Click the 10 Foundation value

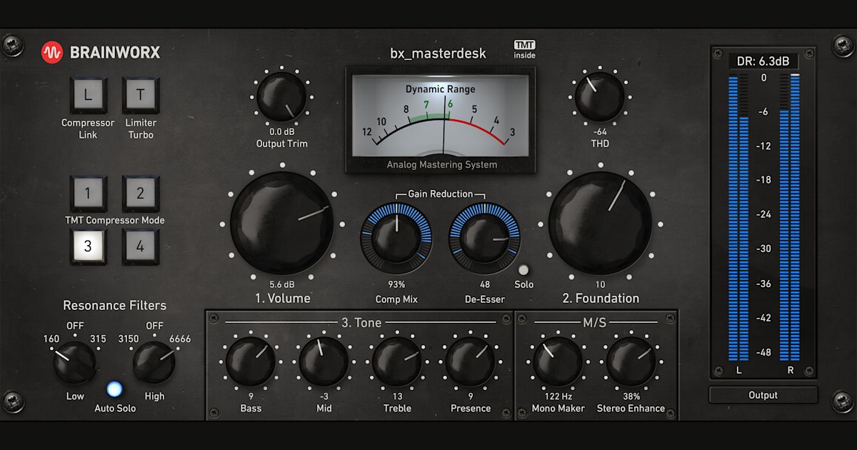[600, 284]
